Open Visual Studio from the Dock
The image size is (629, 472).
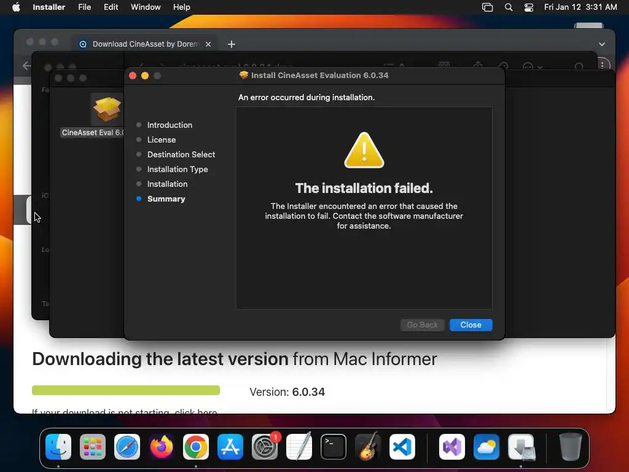[452, 447]
